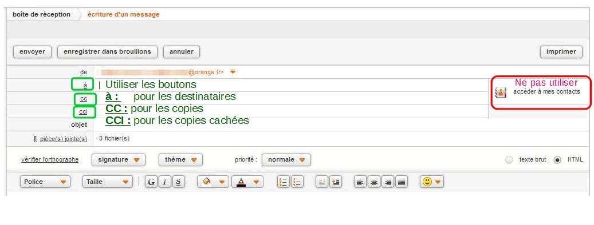Click enregistrer dans brouillons button
Viewport: 594px width, 225px height.
click(x=107, y=52)
